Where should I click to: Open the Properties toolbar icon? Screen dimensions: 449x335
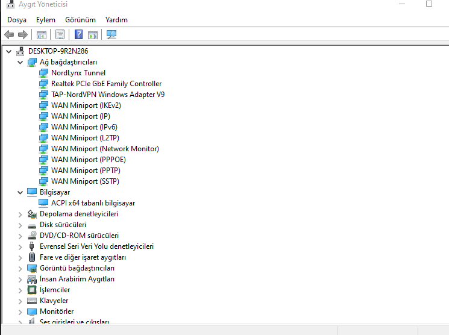point(60,35)
